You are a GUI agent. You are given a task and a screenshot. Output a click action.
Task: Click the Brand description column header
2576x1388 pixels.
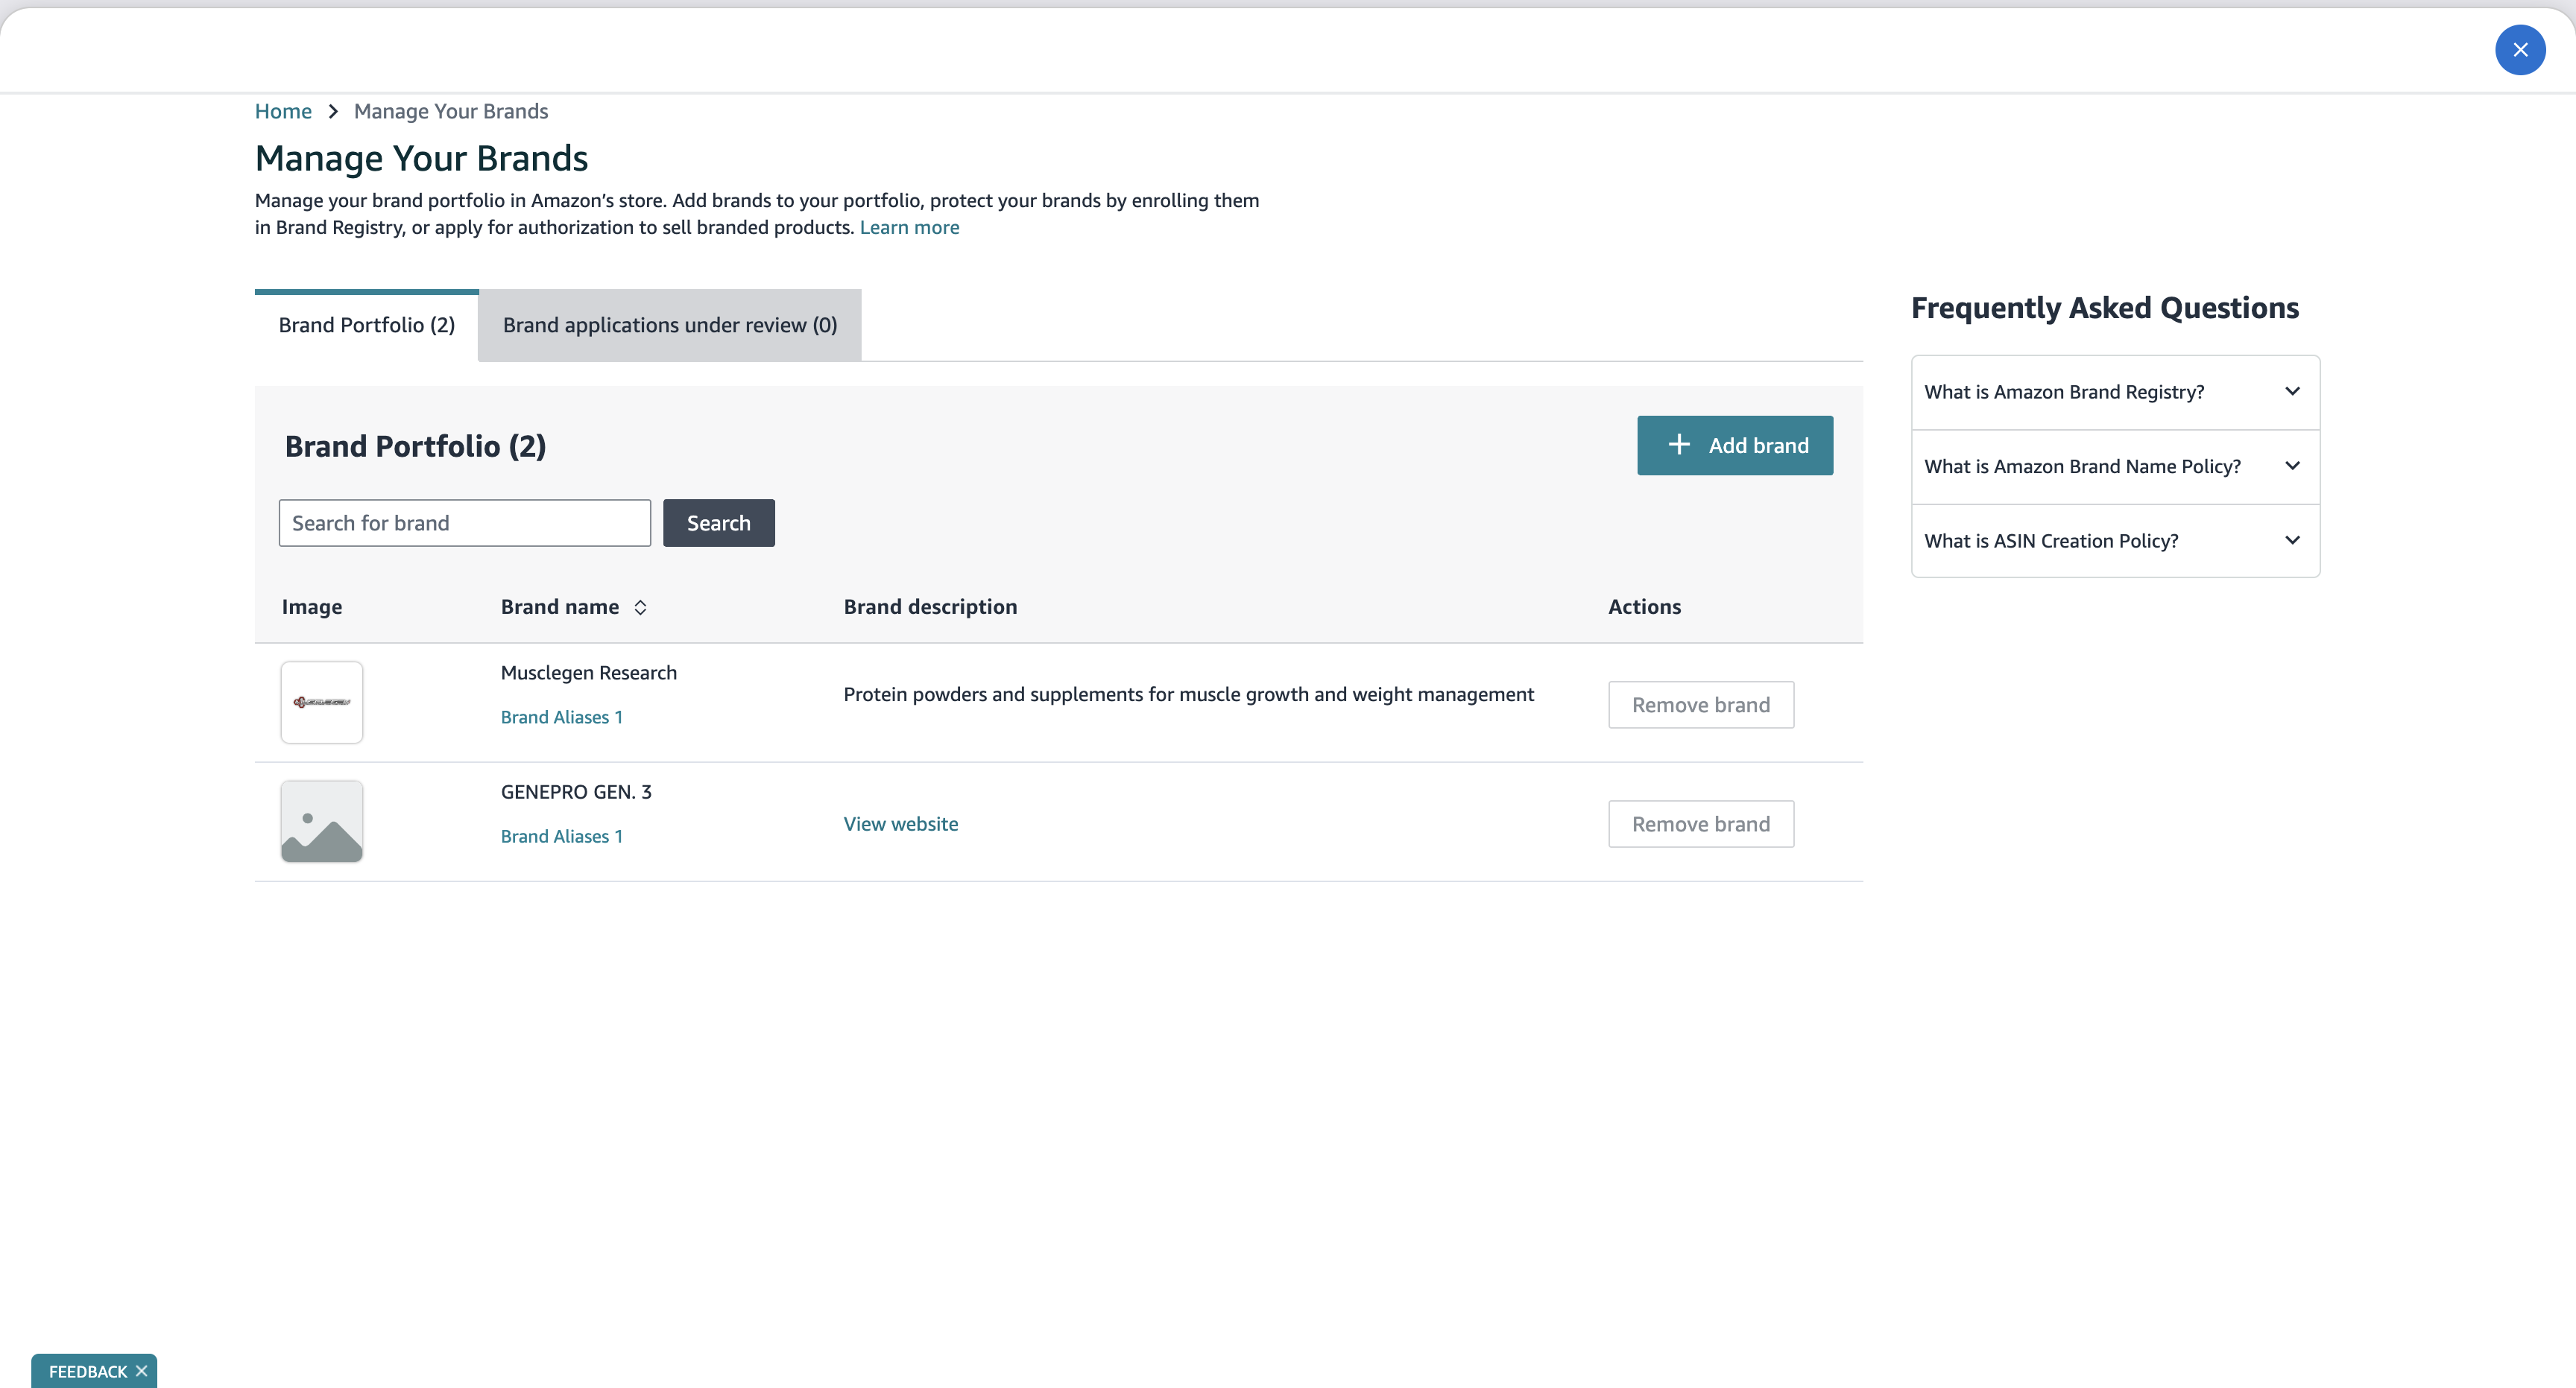(x=930, y=606)
